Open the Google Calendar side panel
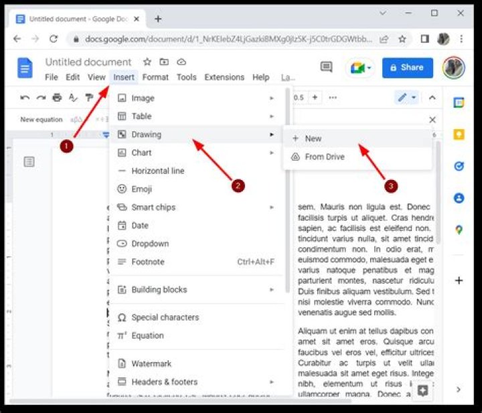Image resolution: width=482 pixels, height=413 pixels. tap(459, 102)
